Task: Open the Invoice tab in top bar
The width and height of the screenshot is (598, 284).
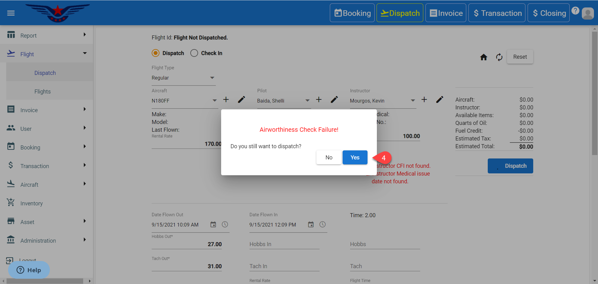Action: pyautogui.click(x=446, y=13)
